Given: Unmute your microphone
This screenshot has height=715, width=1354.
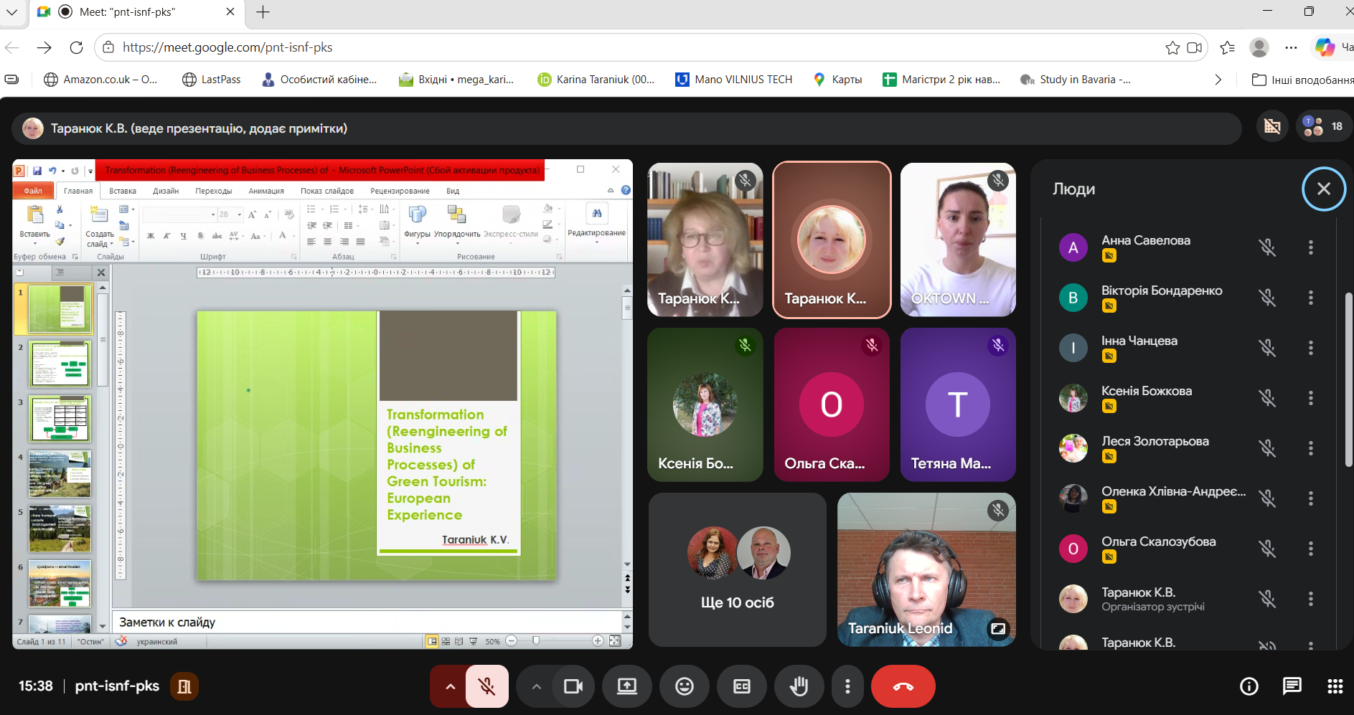Looking at the screenshot, I should (x=487, y=686).
